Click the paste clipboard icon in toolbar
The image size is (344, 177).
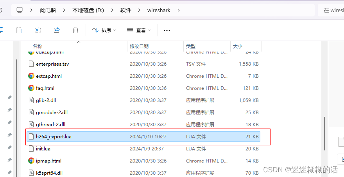19,30
